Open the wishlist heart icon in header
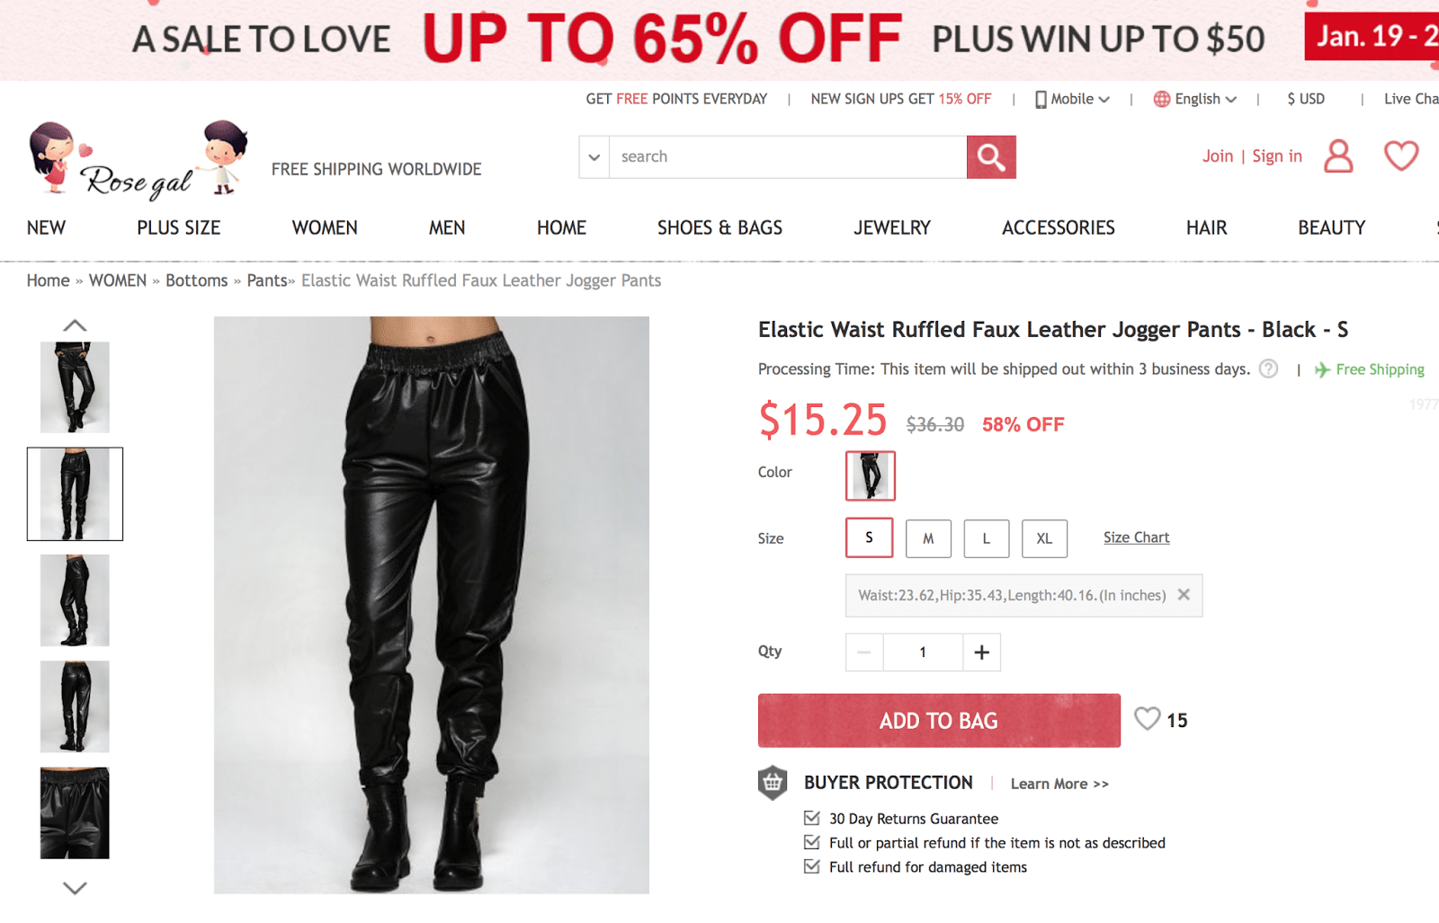Screen dimensions: 1439x923 pos(1401,156)
